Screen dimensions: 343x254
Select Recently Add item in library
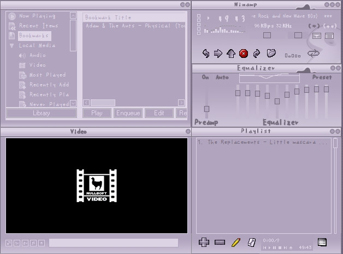[x=49, y=85]
